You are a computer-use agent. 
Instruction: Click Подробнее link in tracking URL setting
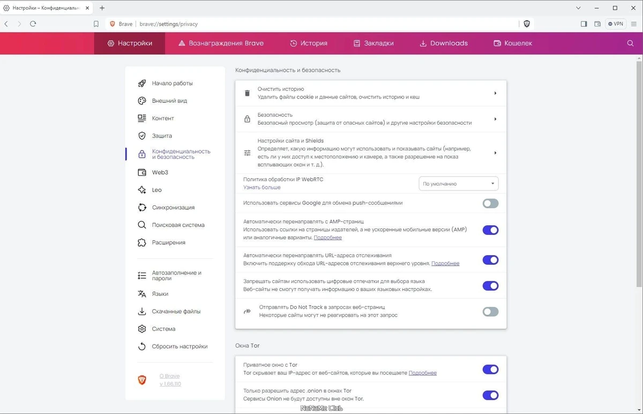click(445, 263)
